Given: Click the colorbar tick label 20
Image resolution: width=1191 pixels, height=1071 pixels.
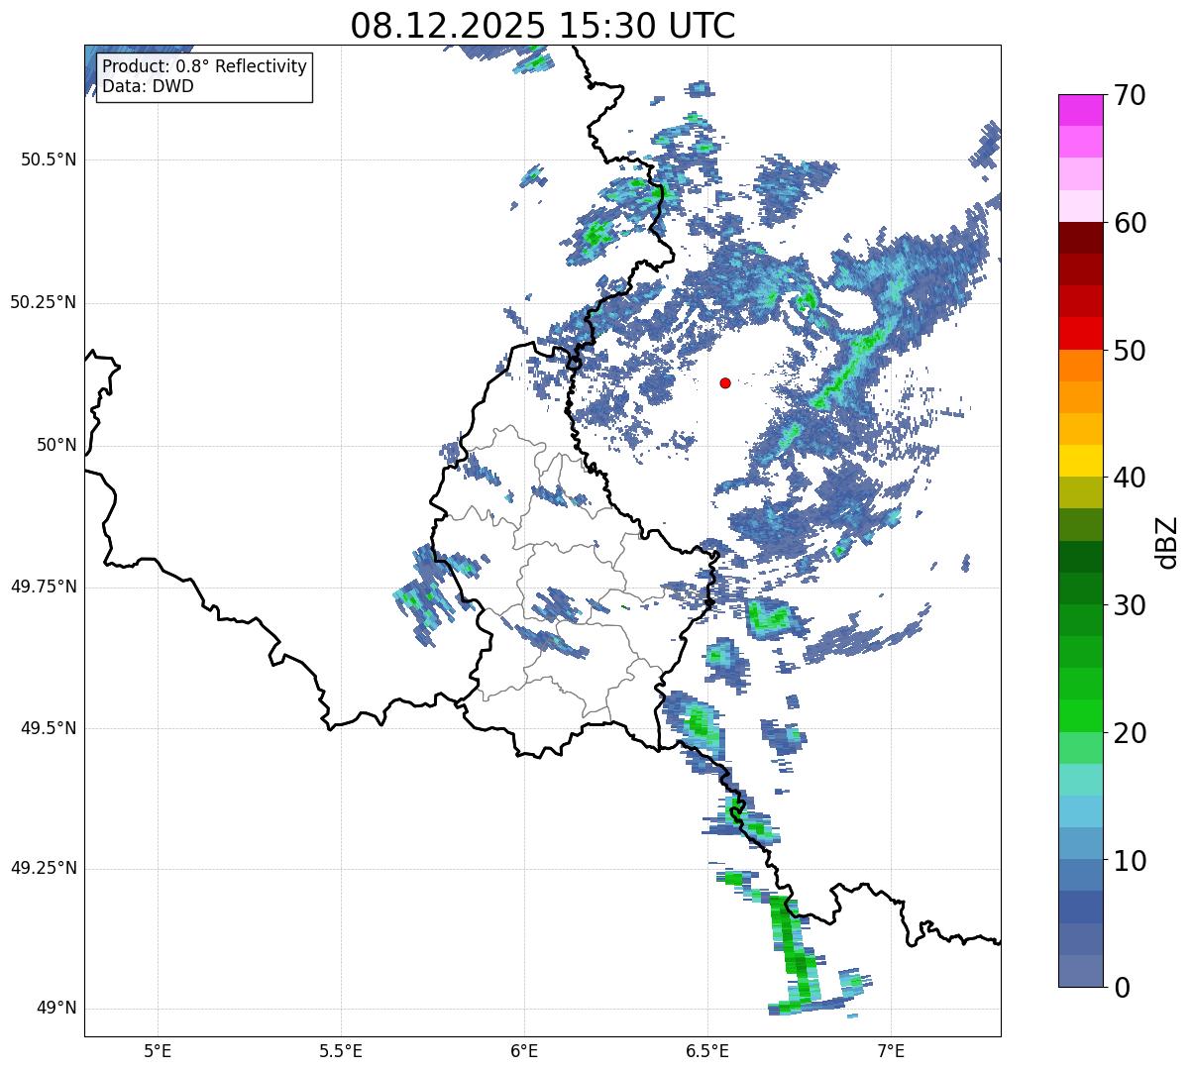Looking at the screenshot, I should coord(1130,733).
